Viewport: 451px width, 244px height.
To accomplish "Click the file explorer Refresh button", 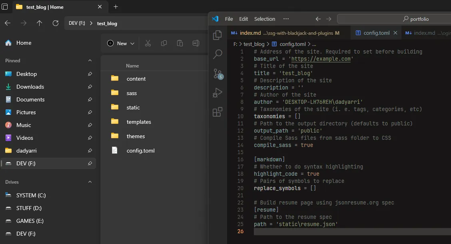I will point(56,23).
